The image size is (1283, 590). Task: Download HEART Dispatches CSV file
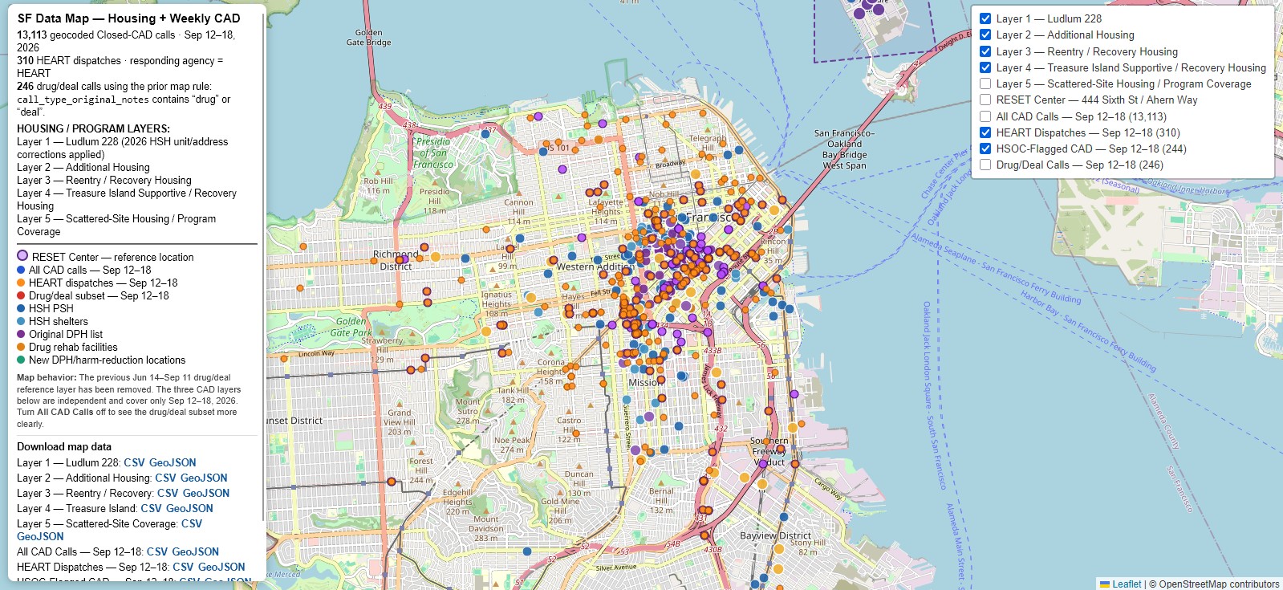pos(183,567)
